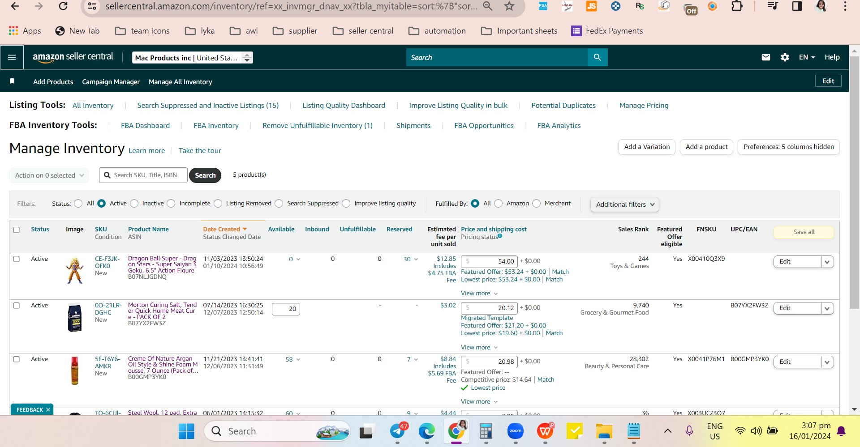Click the Creme Of Nature product image

(75, 370)
